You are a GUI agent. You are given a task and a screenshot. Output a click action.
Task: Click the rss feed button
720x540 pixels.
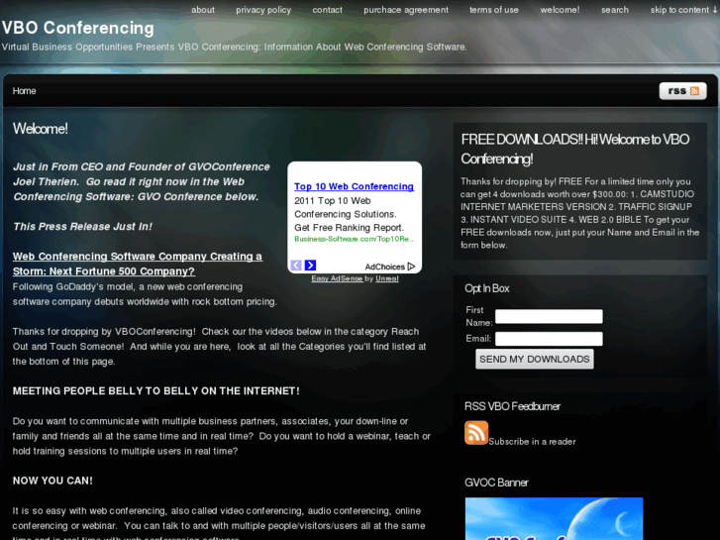[682, 91]
